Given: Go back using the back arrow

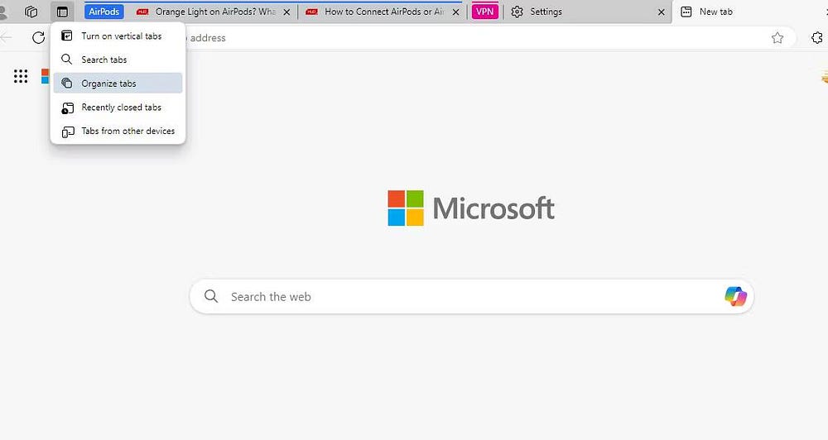Looking at the screenshot, I should 6,37.
